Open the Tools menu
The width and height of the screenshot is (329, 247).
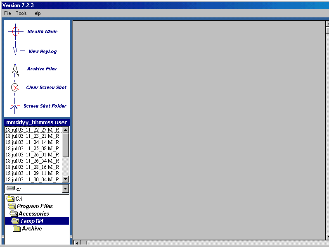click(x=21, y=13)
